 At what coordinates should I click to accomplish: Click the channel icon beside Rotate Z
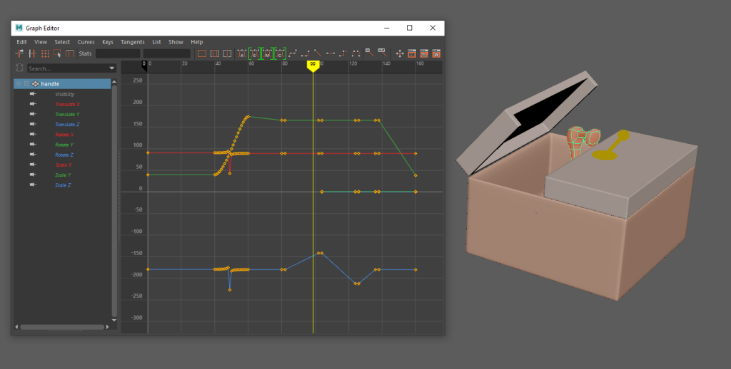pos(33,155)
